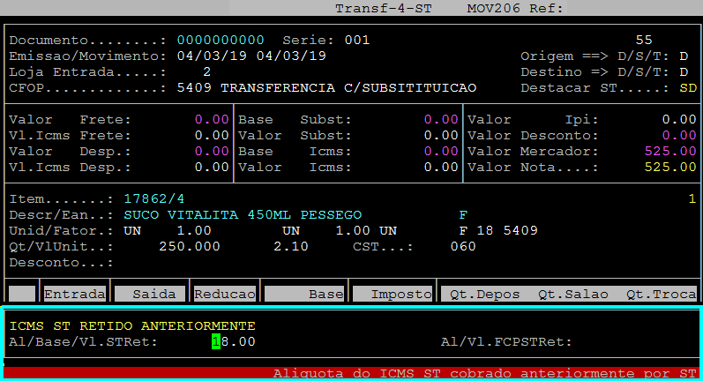Click the Reducao column header

[224, 294]
